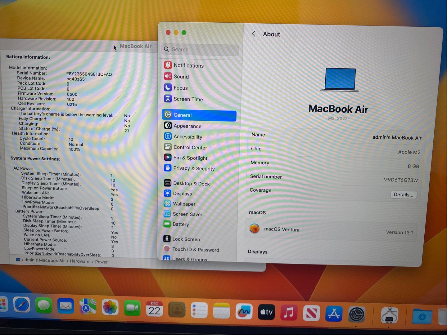Open Messages from the Dock
This screenshot has height=335, width=447.
click(43, 306)
